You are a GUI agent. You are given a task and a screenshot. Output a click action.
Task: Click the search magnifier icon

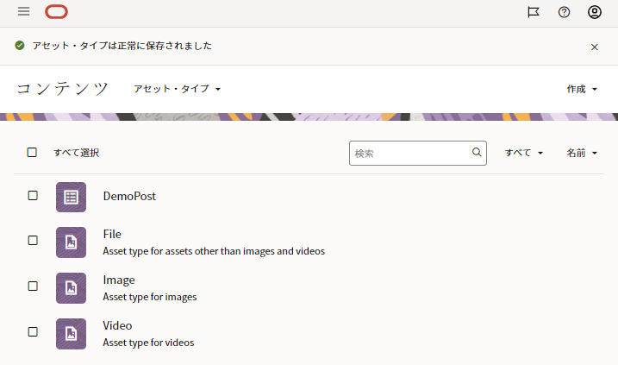(x=477, y=153)
